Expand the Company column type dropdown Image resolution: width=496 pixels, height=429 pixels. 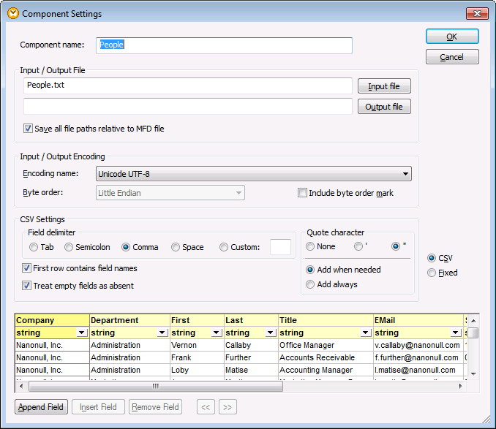coord(83,333)
